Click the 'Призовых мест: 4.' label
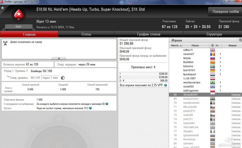Screen dimensions: 242x148 click(x=143, y=67)
